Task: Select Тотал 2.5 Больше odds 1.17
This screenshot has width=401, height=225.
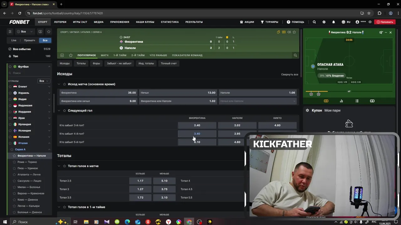Action: click(140, 181)
